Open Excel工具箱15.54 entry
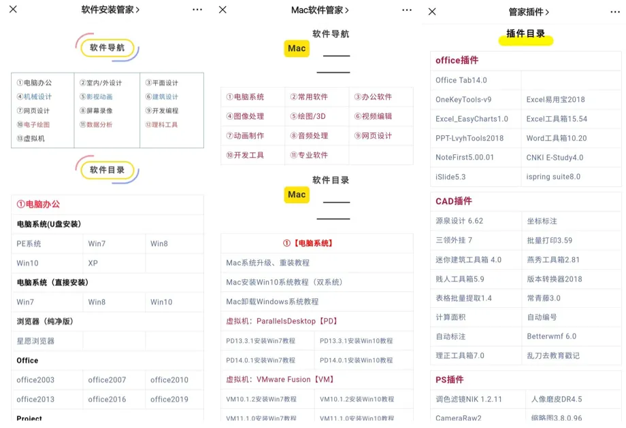Viewport: 626px width, 428px height. 557,119
